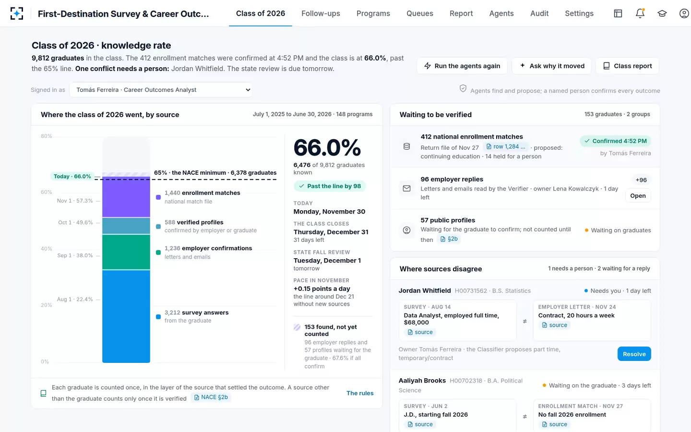Open source for employer letter Nov 24

[x=555, y=325]
